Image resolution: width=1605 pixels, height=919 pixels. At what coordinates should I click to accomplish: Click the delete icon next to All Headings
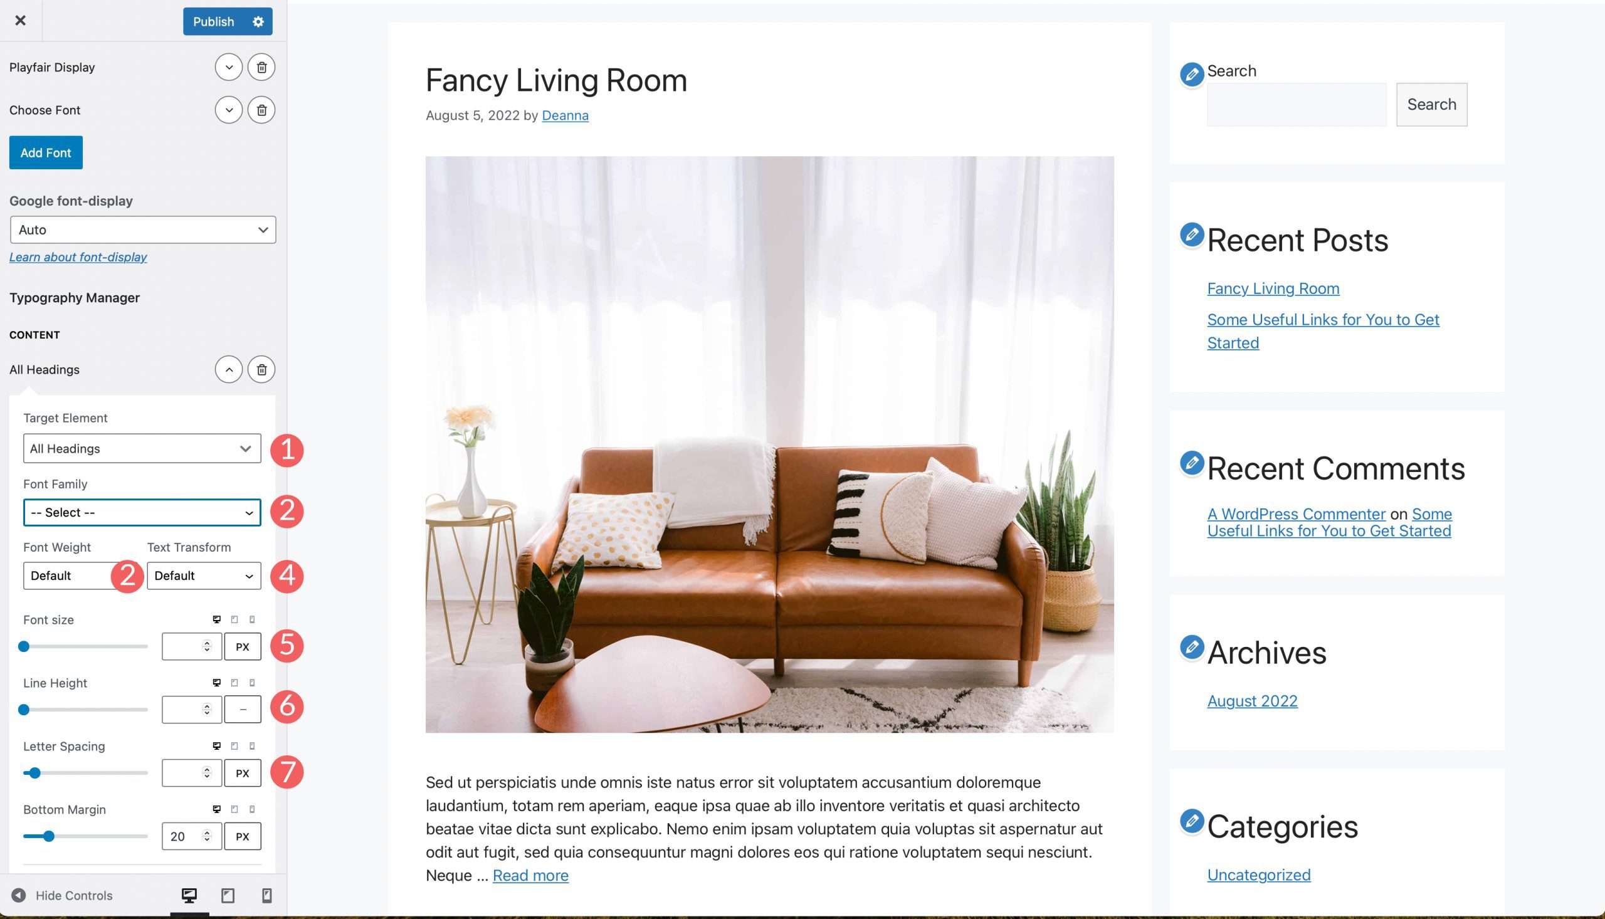(261, 369)
